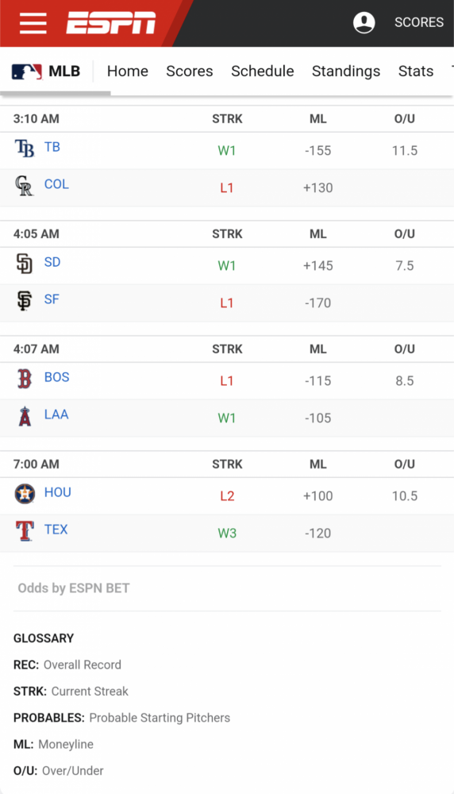Click the MLB league logo
The height and width of the screenshot is (794, 454).
(27, 71)
